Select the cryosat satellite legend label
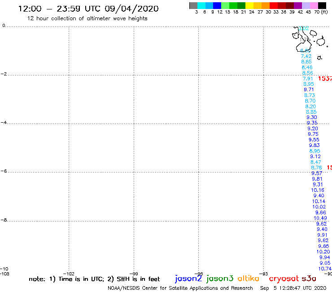 pyautogui.click(x=284, y=279)
